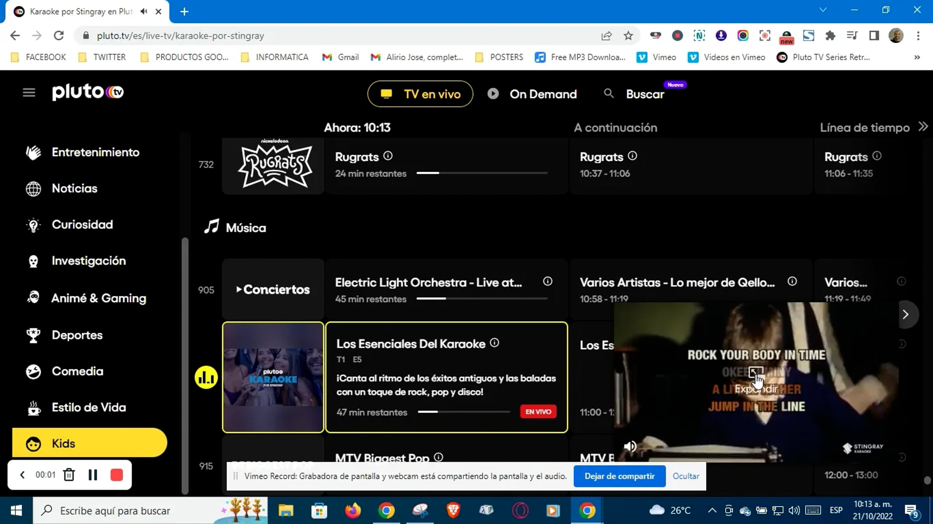Stop recording with the red square button
The image size is (933, 524).
coord(117,475)
